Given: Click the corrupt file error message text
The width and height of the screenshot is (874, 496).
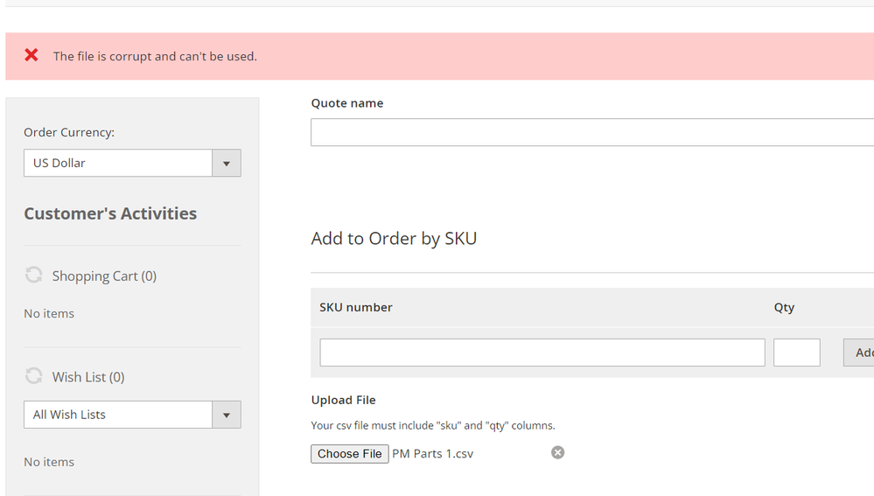Looking at the screenshot, I should (x=155, y=57).
